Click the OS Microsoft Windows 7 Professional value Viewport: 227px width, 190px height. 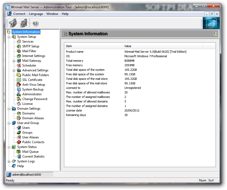click(x=145, y=56)
